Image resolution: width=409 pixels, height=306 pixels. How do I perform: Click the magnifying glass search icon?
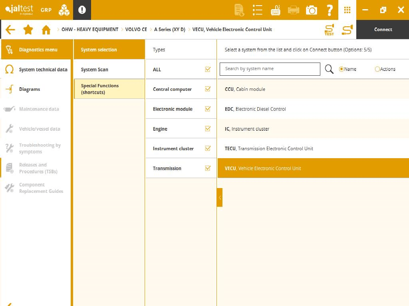tap(329, 69)
